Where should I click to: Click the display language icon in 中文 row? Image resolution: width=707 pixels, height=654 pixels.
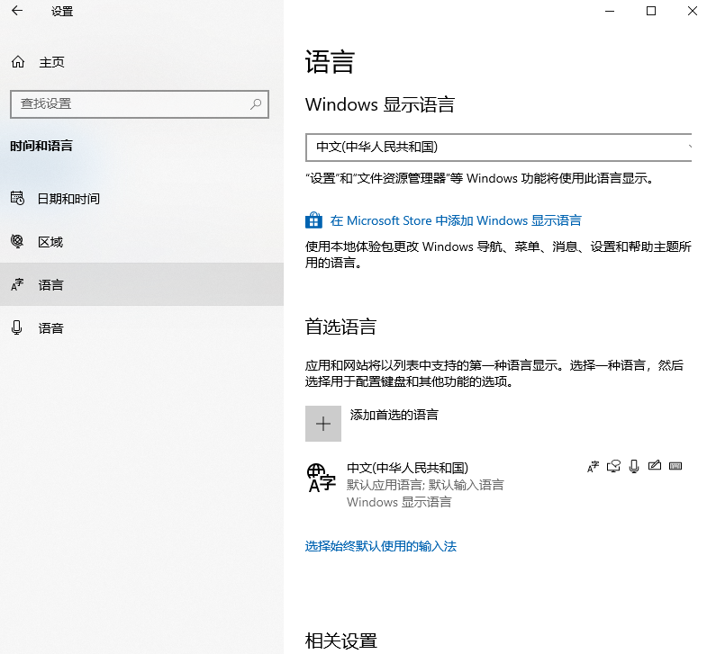click(x=593, y=466)
